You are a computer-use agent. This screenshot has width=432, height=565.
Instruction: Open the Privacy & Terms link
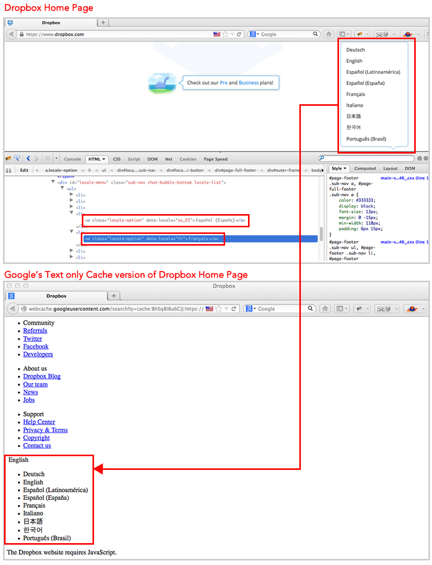click(x=45, y=430)
